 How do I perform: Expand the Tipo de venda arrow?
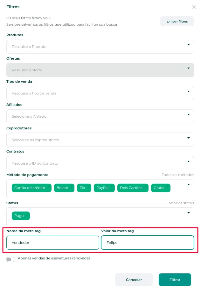click(x=188, y=91)
